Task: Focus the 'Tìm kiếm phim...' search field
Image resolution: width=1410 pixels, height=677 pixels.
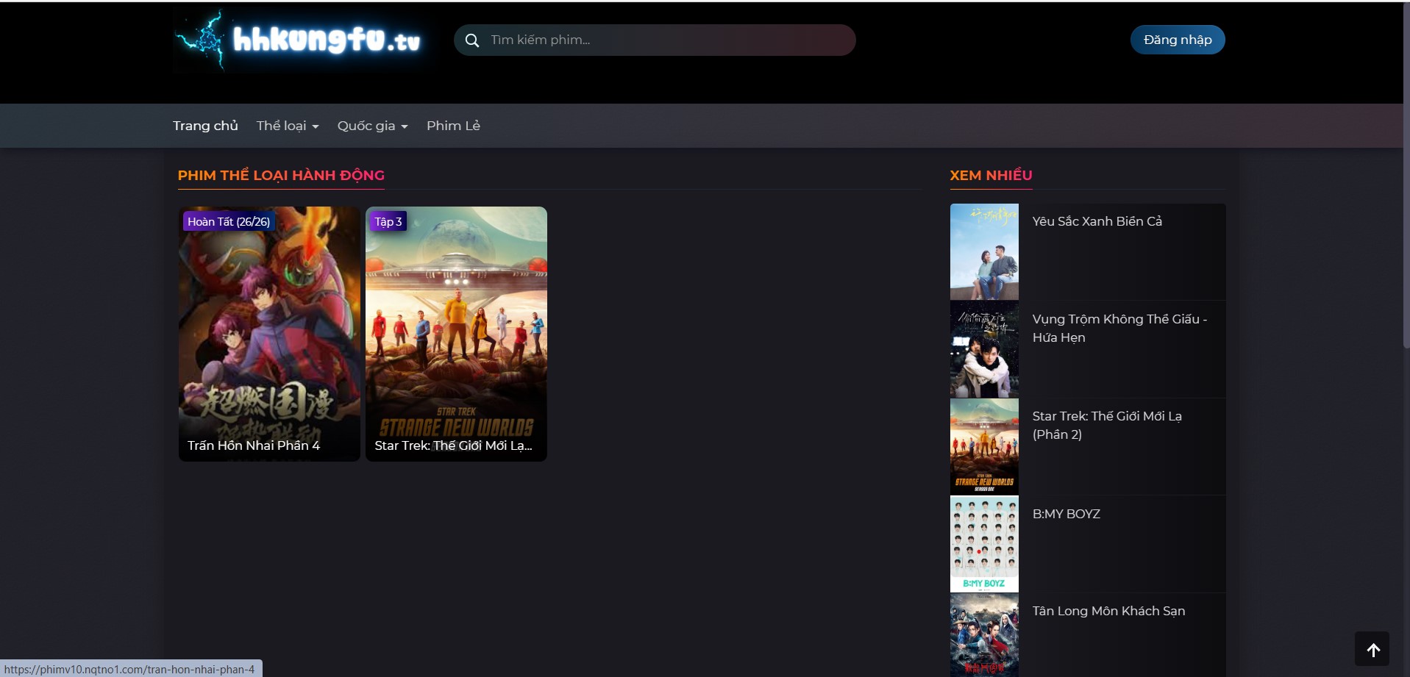Action: click(662, 40)
